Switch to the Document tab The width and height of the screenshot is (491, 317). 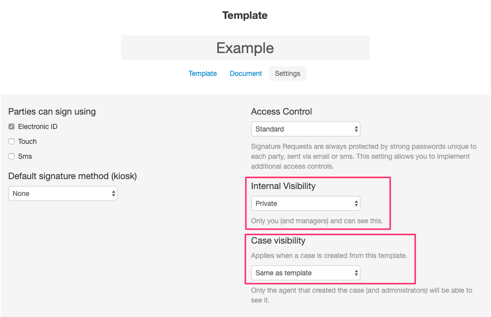click(246, 73)
